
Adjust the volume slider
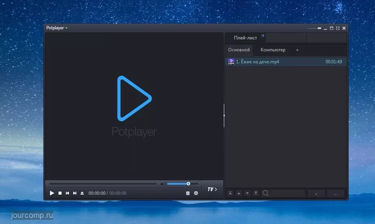click(x=182, y=184)
